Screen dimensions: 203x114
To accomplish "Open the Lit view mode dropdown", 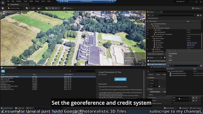I will 19,13.
